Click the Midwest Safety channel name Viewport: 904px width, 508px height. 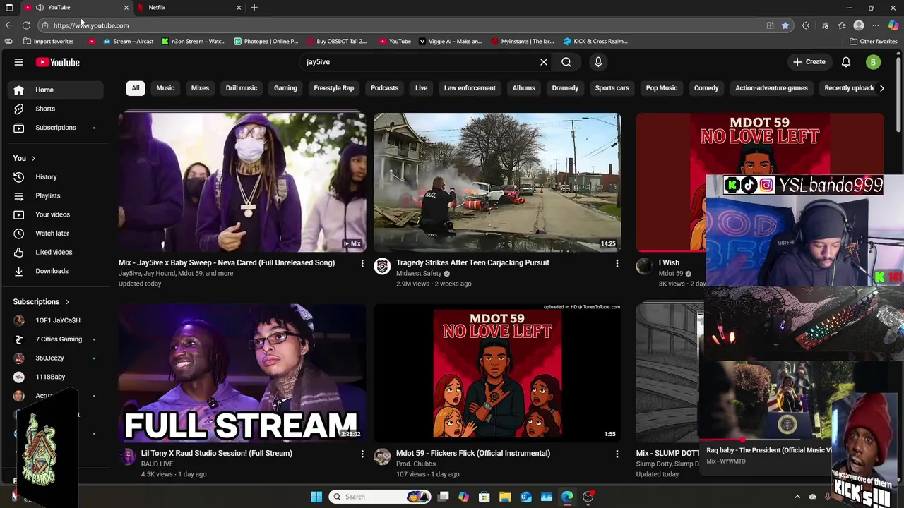[x=419, y=274]
